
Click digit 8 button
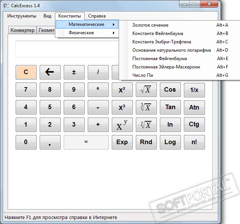50,90
